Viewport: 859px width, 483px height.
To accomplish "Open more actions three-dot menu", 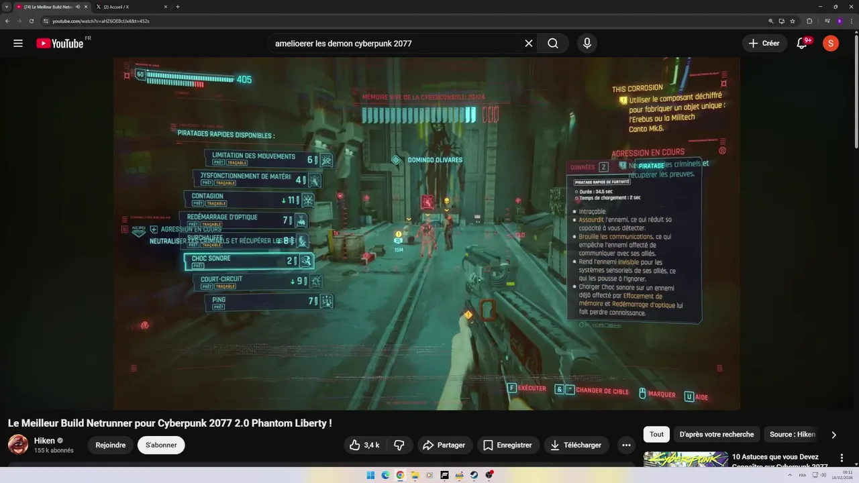I will (x=626, y=445).
